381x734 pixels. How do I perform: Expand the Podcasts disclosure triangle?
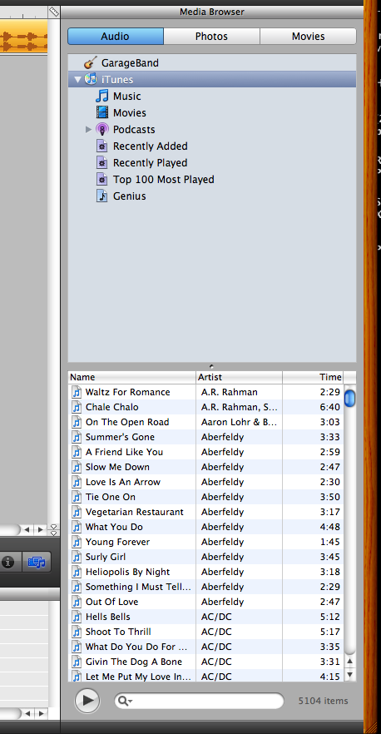tap(88, 129)
